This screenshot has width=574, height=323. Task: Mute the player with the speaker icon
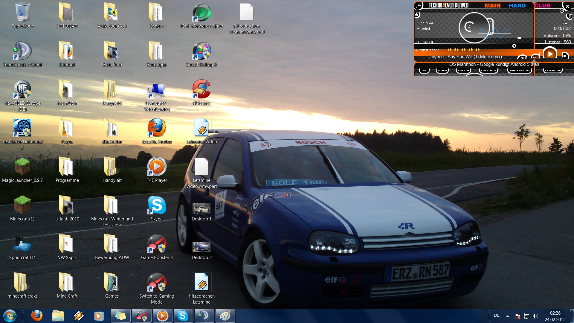click(x=514, y=46)
